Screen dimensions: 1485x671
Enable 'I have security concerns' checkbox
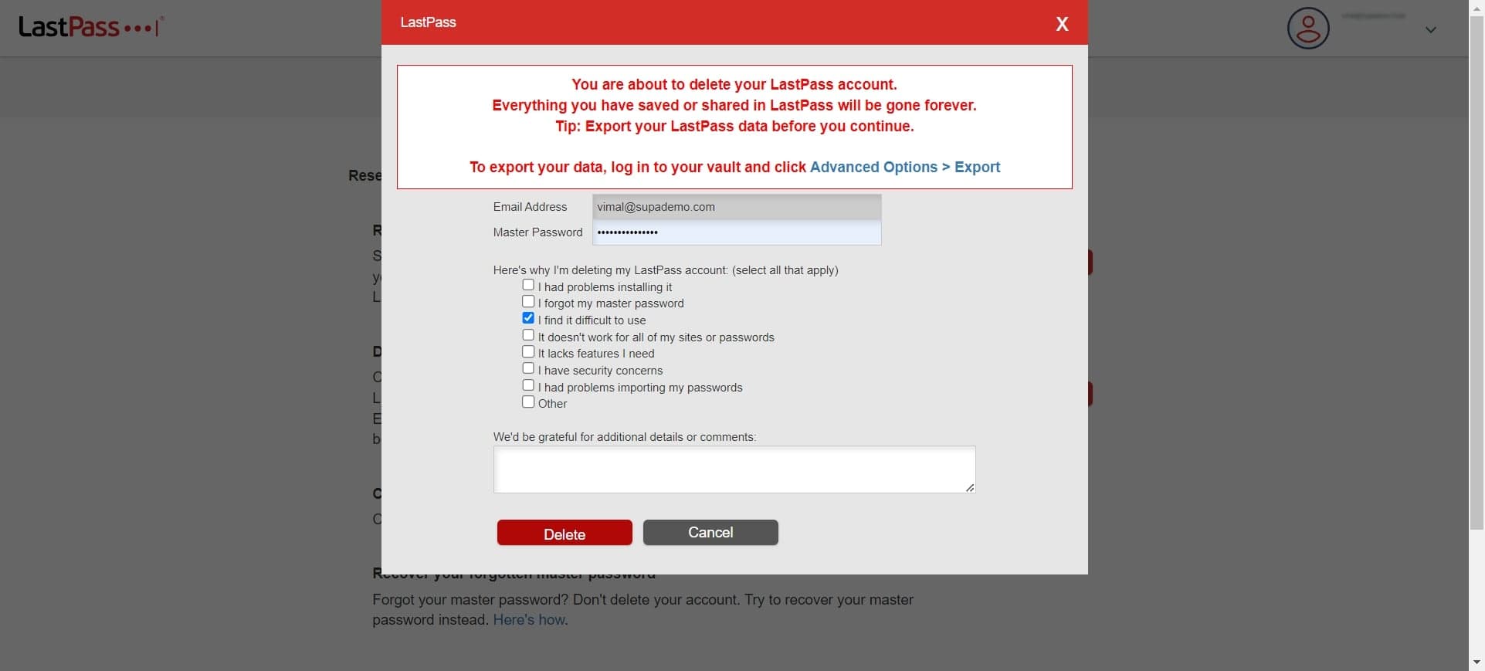(x=528, y=369)
